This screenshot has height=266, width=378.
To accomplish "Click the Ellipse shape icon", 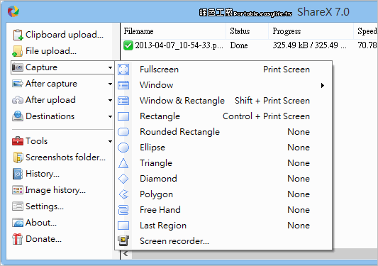I will tap(123, 148).
